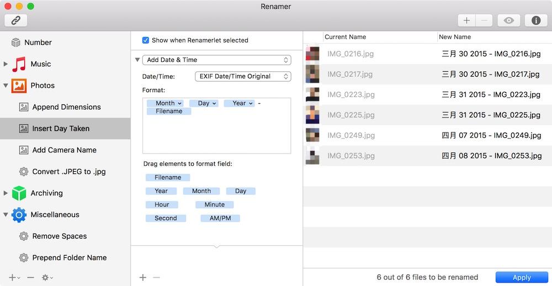This screenshot has width=552, height=286.
Task: Click the minus button to remove files
Action: (484, 20)
